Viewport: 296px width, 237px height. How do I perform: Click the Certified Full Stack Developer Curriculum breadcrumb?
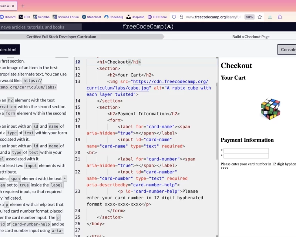click(x=60, y=37)
